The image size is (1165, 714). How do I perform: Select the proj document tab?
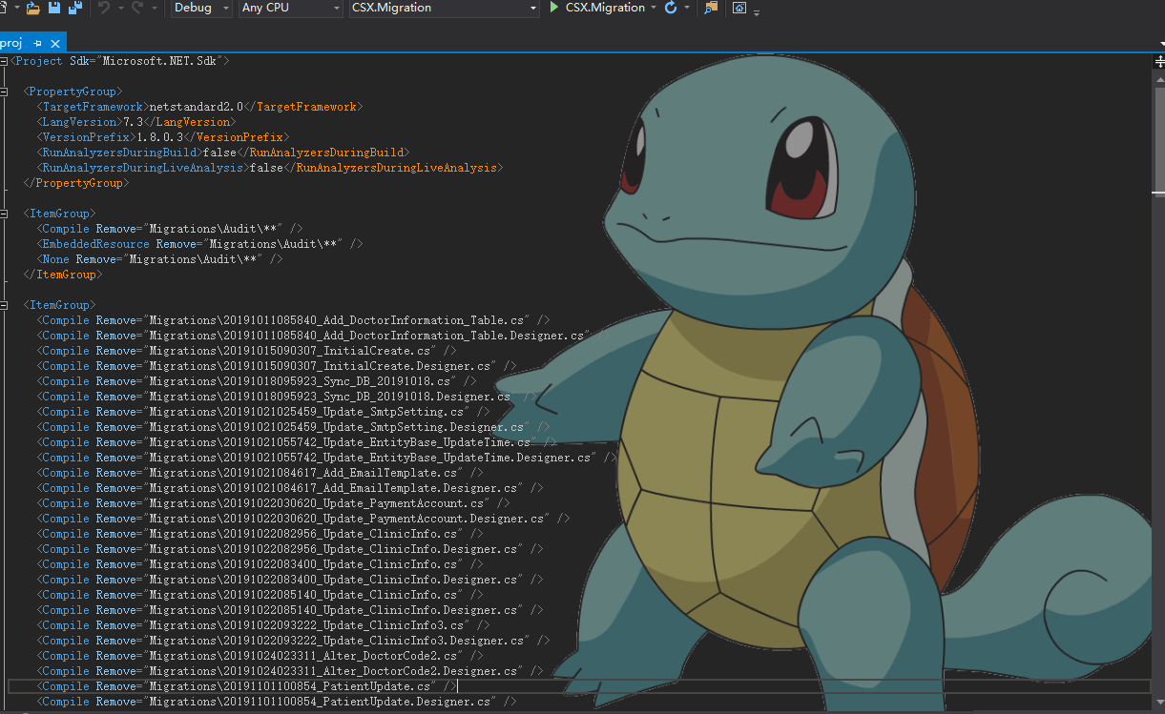pos(11,43)
